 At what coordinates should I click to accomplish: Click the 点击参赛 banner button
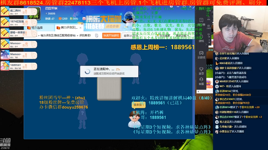(x=112, y=26)
